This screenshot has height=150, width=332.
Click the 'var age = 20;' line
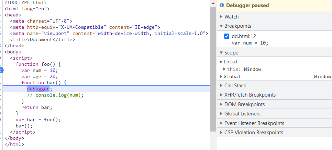(40, 76)
